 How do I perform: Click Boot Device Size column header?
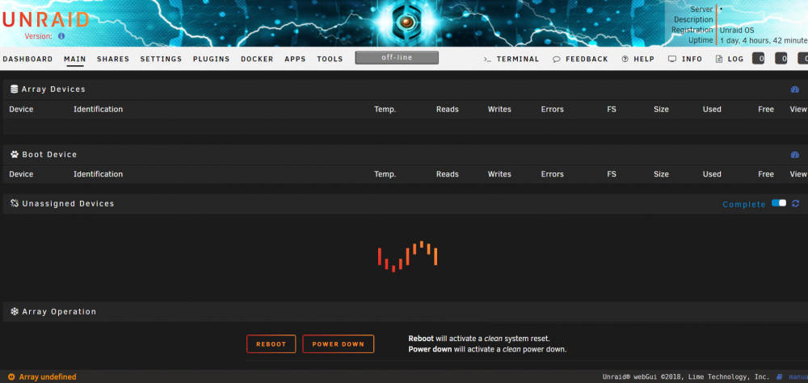click(661, 174)
